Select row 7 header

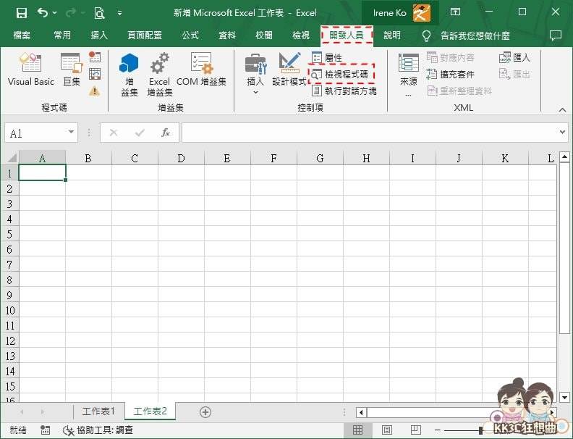9,264
